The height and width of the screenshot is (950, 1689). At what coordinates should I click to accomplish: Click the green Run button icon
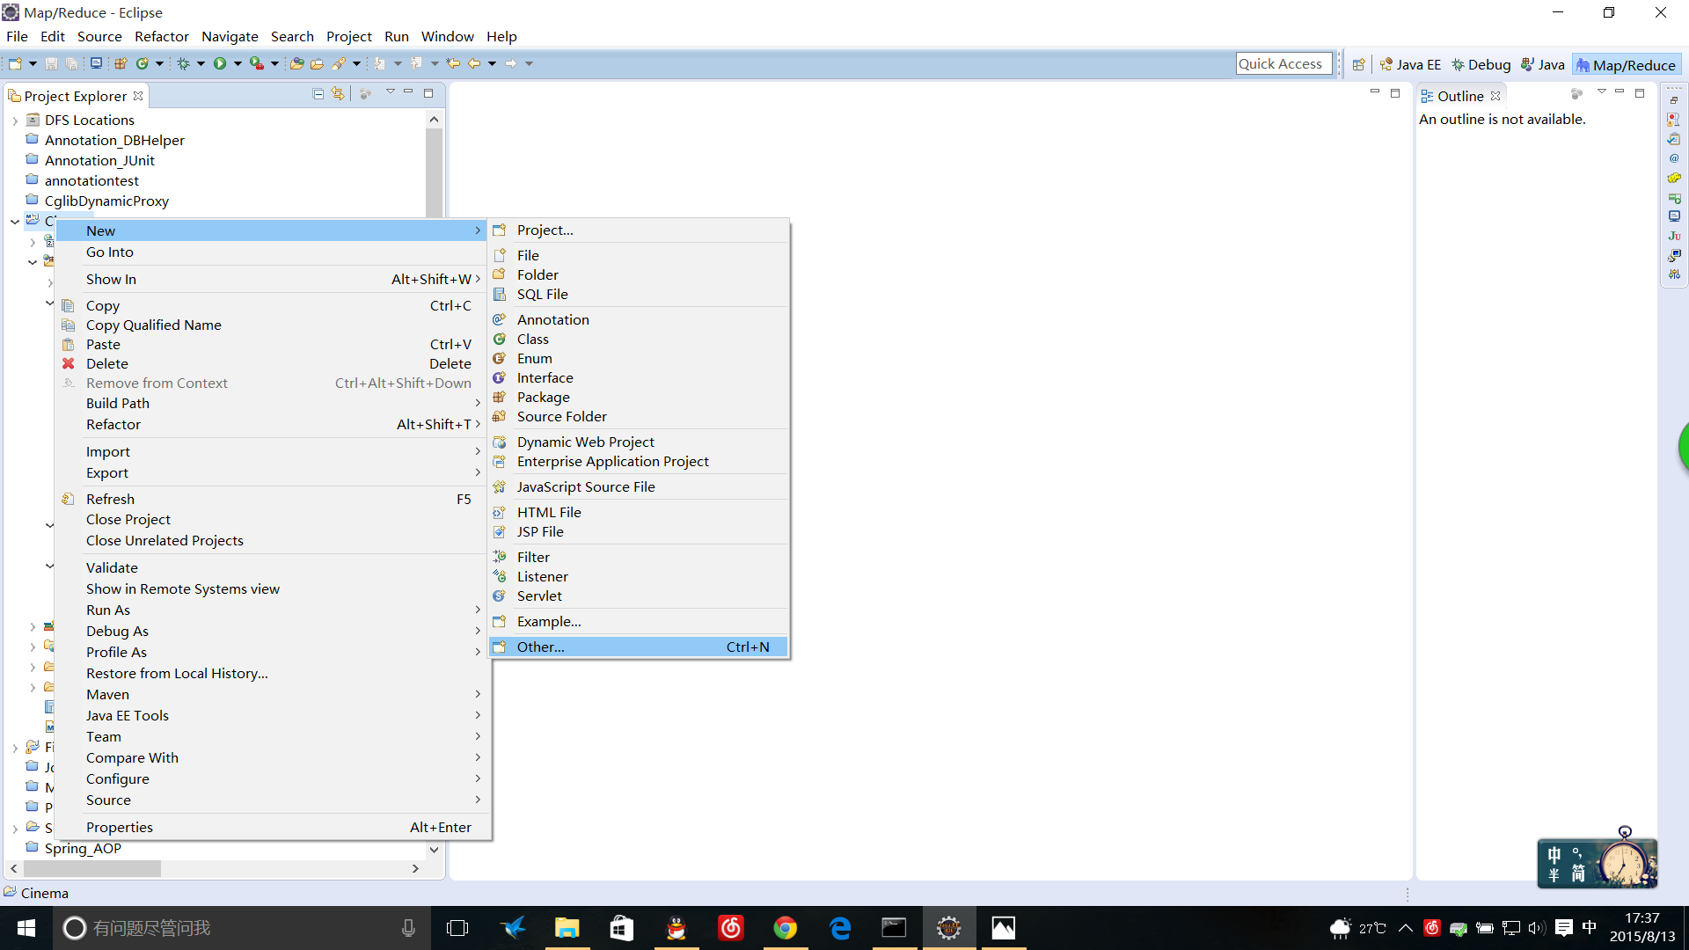tap(220, 63)
